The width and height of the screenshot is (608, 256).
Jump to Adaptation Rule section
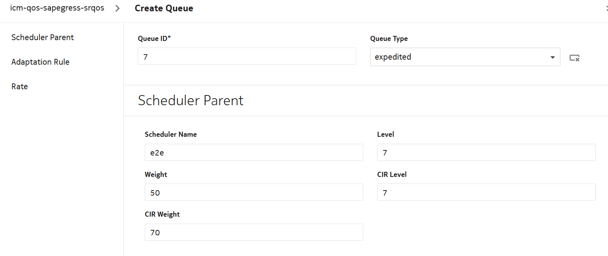[x=40, y=62]
